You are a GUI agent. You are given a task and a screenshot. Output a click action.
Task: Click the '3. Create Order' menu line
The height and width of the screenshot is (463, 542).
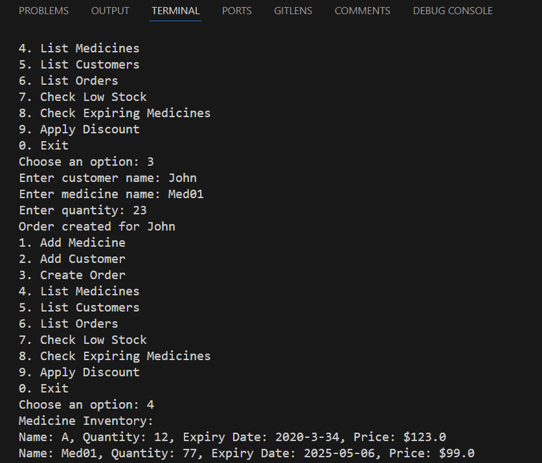[x=72, y=275]
